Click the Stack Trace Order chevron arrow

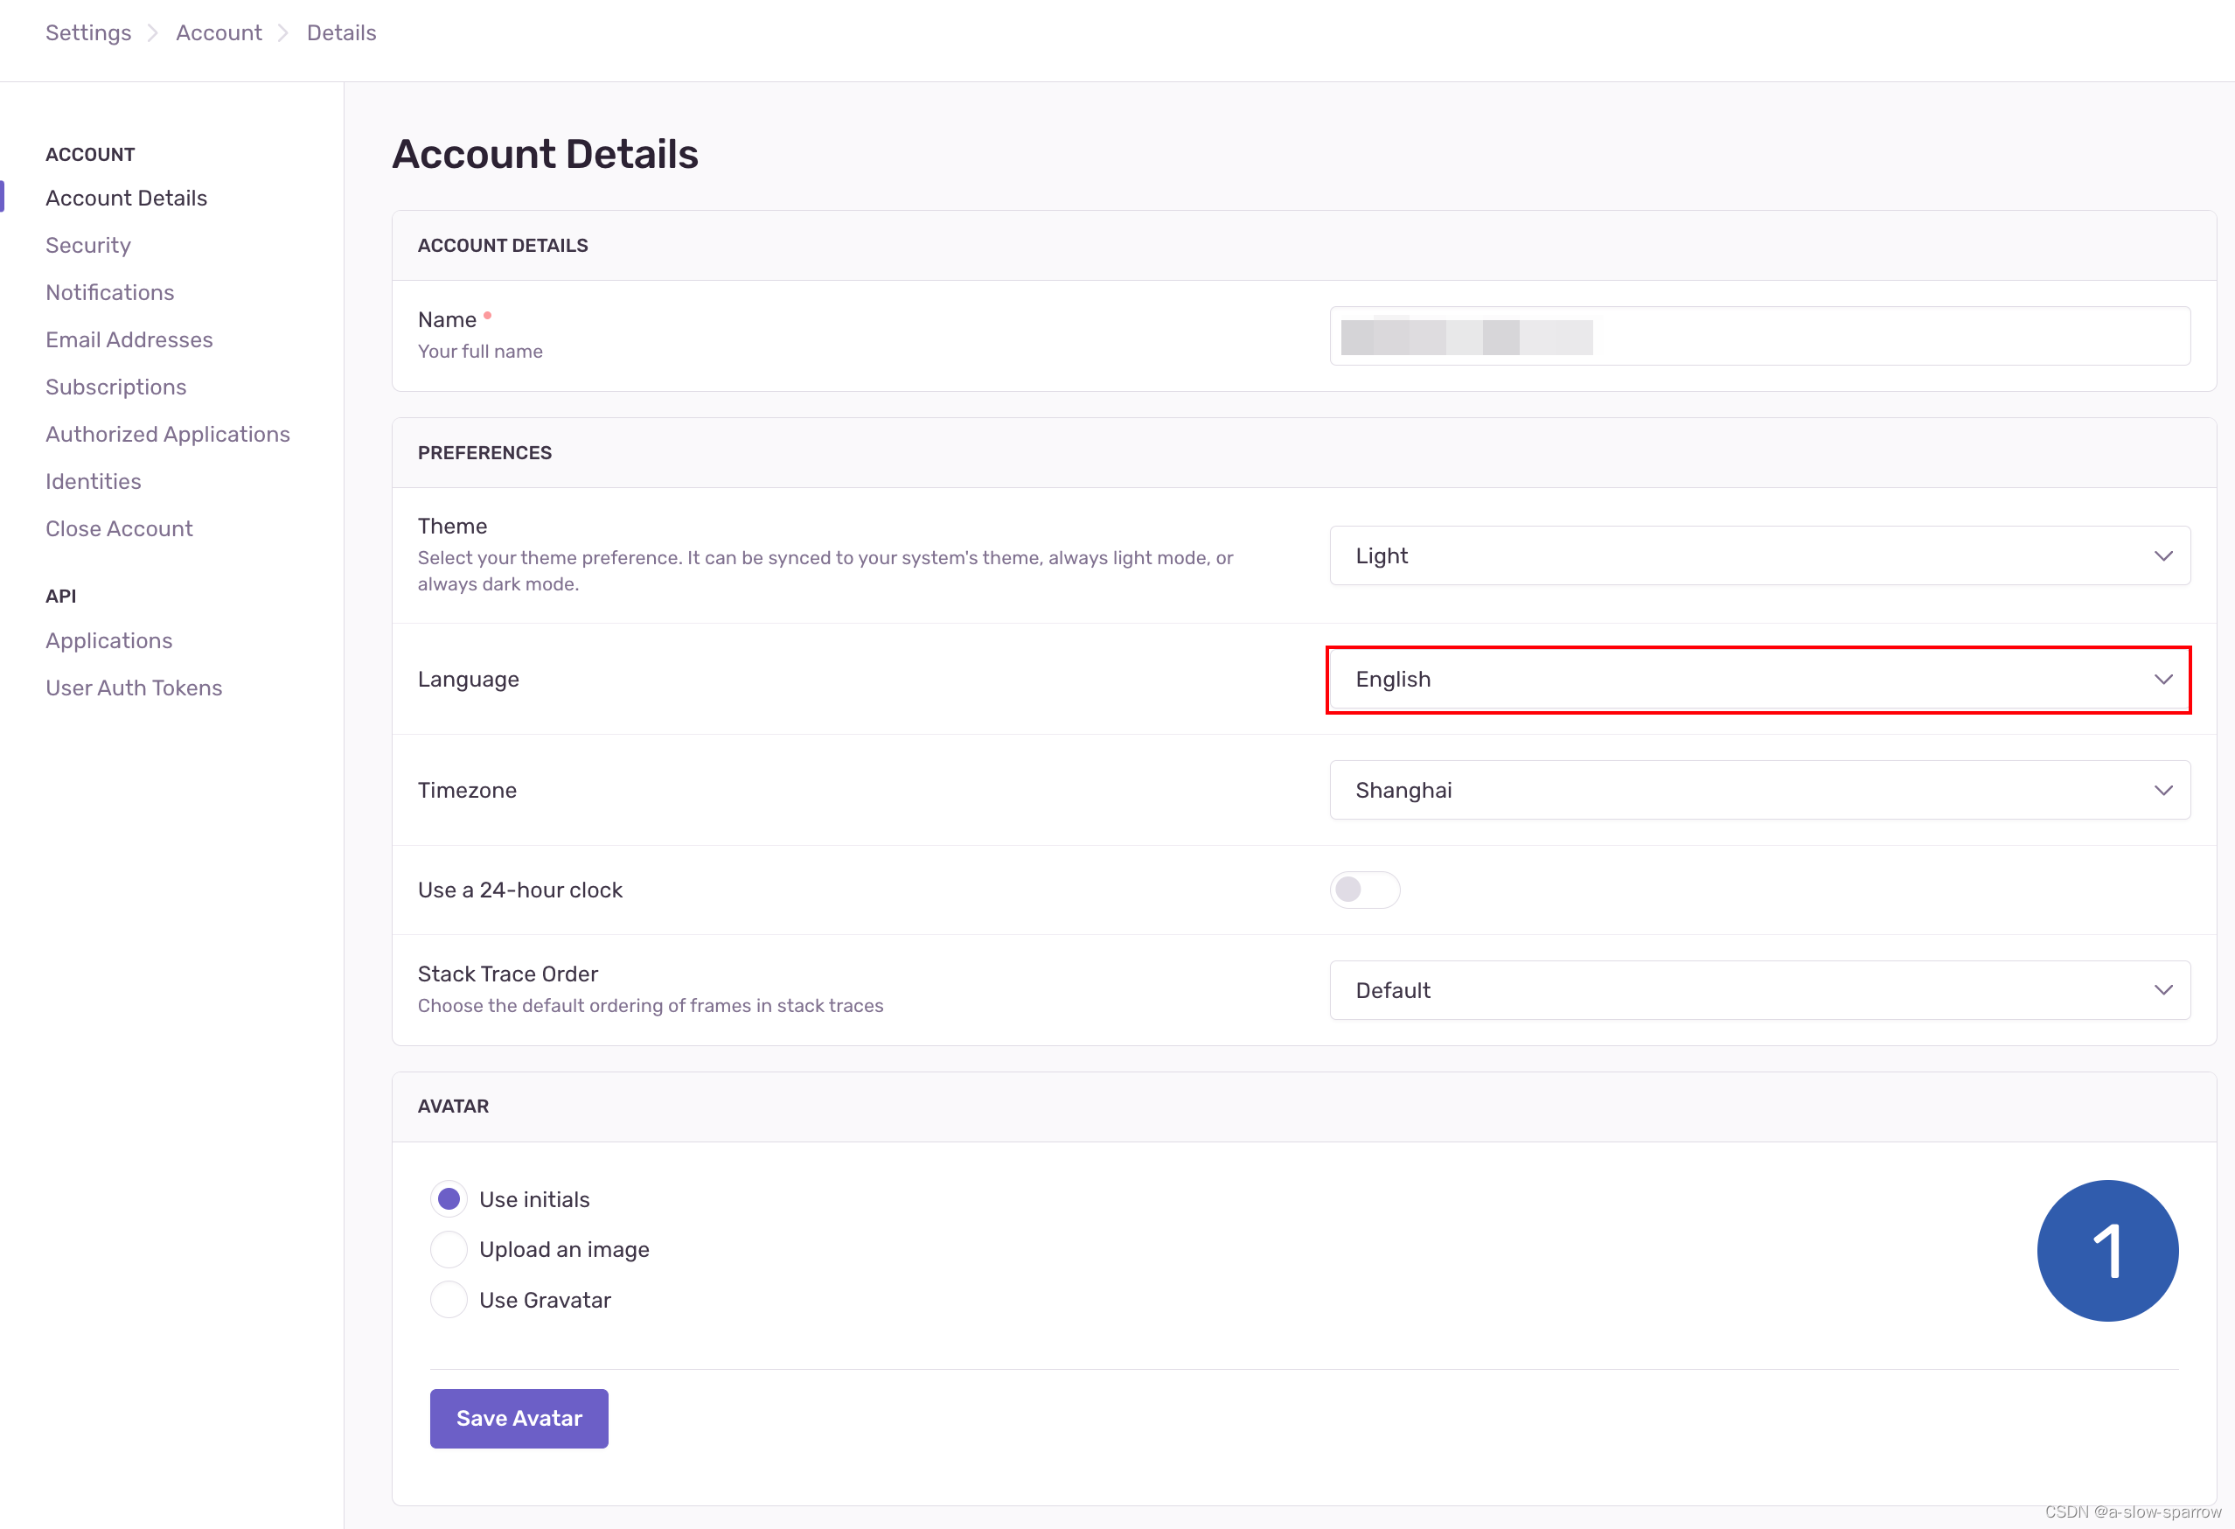point(2163,990)
